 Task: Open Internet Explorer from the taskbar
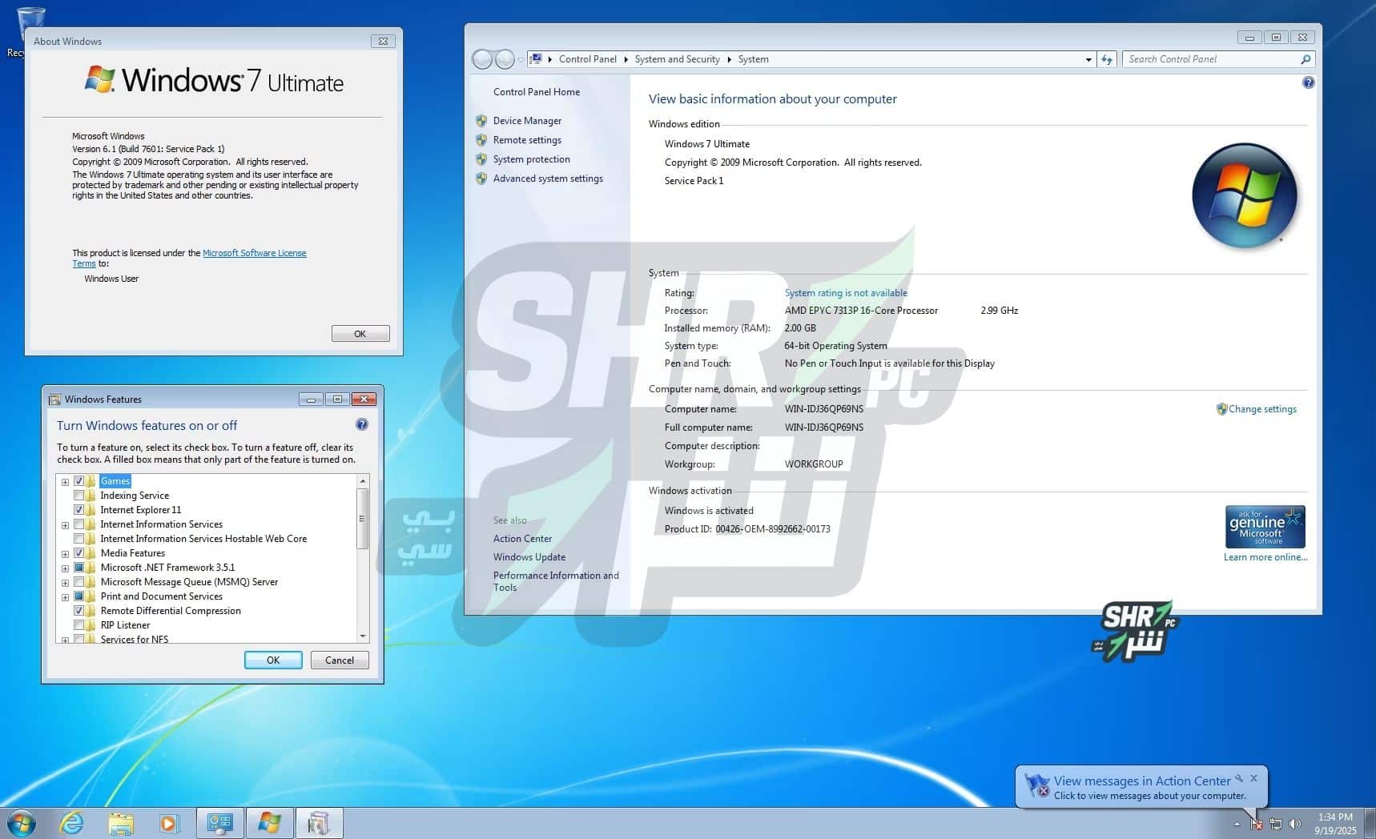coord(72,823)
